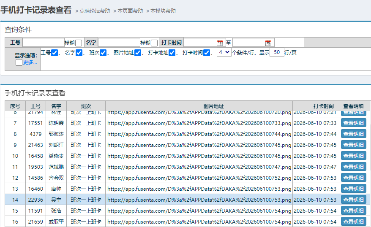Click 班次一上班卡 in row 12

[x=86, y=178]
